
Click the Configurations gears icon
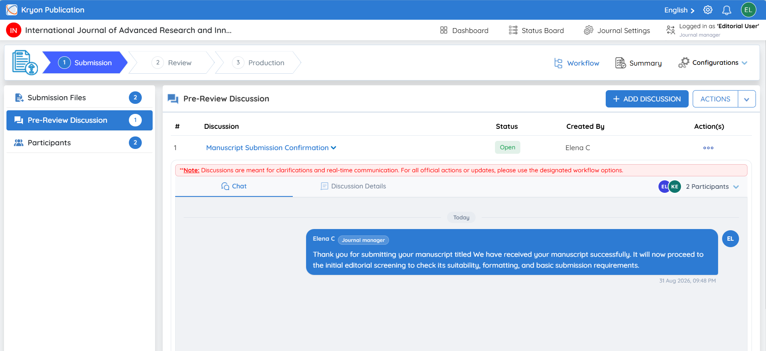pyautogui.click(x=683, y=63)
